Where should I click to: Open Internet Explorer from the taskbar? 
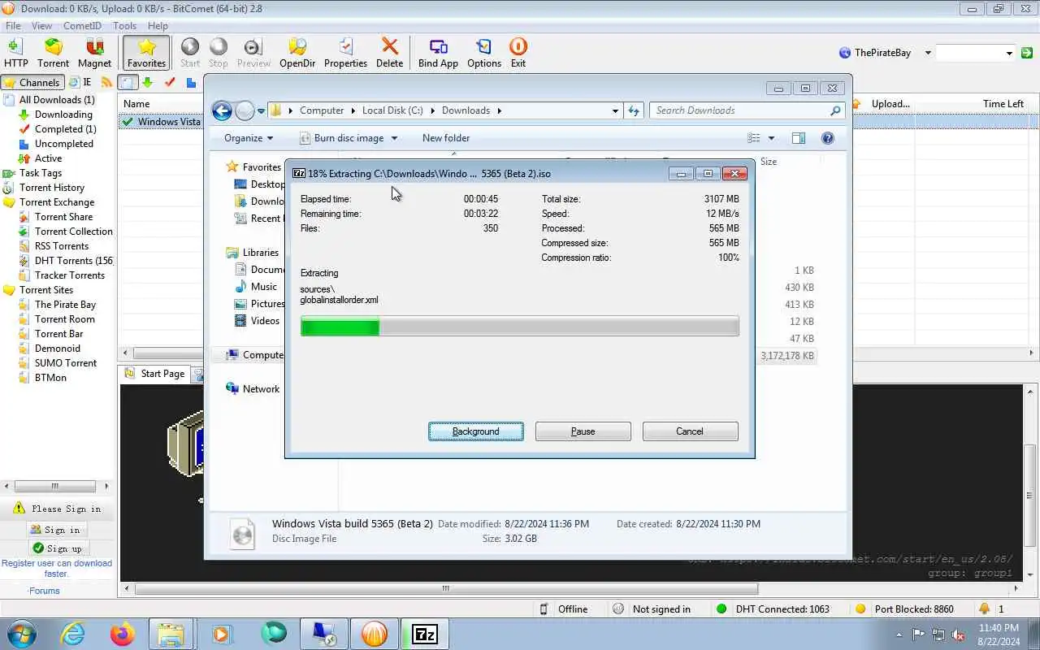tap(73, 634)
